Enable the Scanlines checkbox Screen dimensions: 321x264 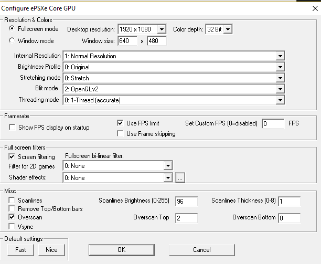(12, 200)
